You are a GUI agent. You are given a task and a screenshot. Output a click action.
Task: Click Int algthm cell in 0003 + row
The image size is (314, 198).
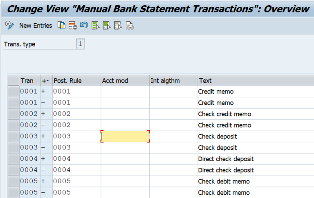point(174,136)
